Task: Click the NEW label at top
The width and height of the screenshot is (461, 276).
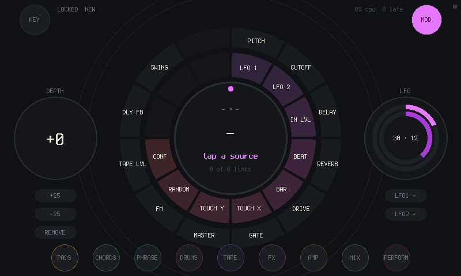Action: [x=90, y=9]
